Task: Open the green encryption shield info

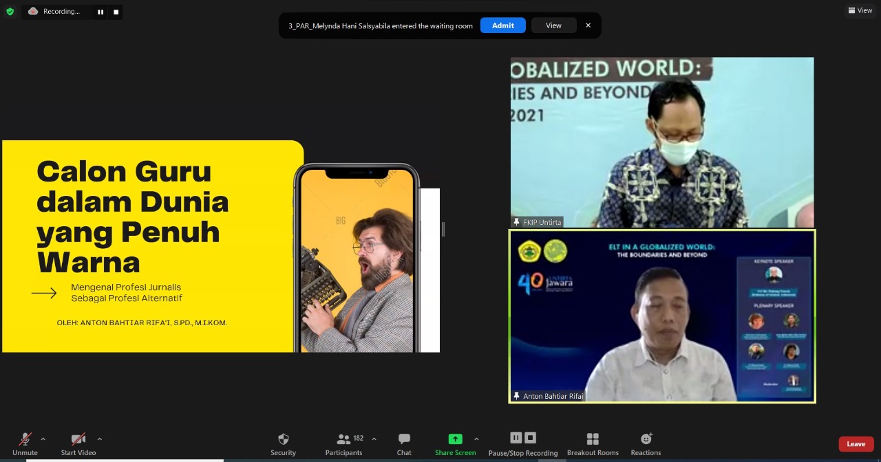Action: click(10, 11)
